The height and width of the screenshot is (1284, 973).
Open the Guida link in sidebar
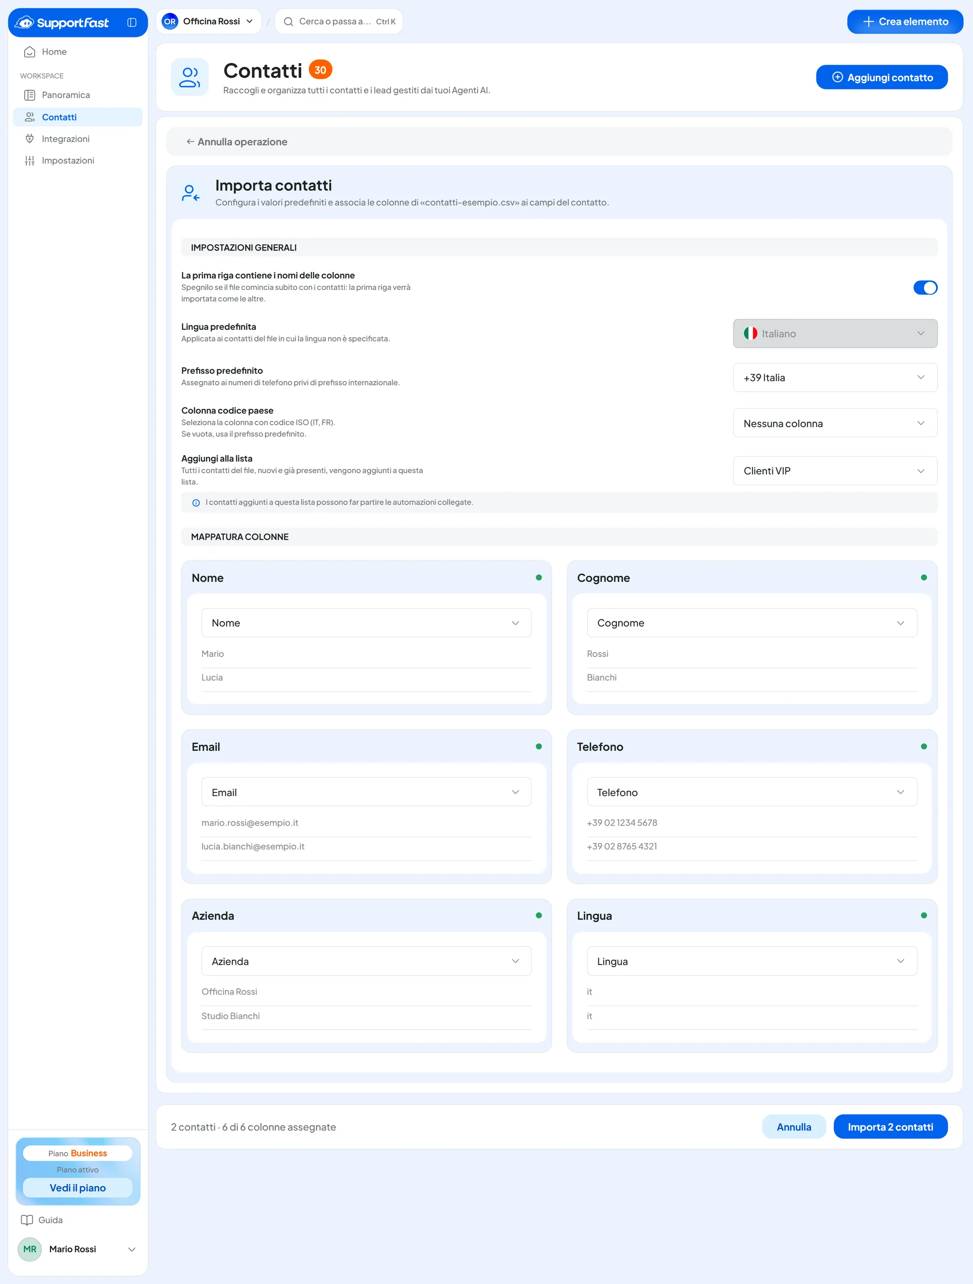[42, 1220]
